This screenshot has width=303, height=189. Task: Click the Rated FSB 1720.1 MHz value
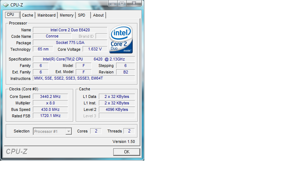click(50, 116)
